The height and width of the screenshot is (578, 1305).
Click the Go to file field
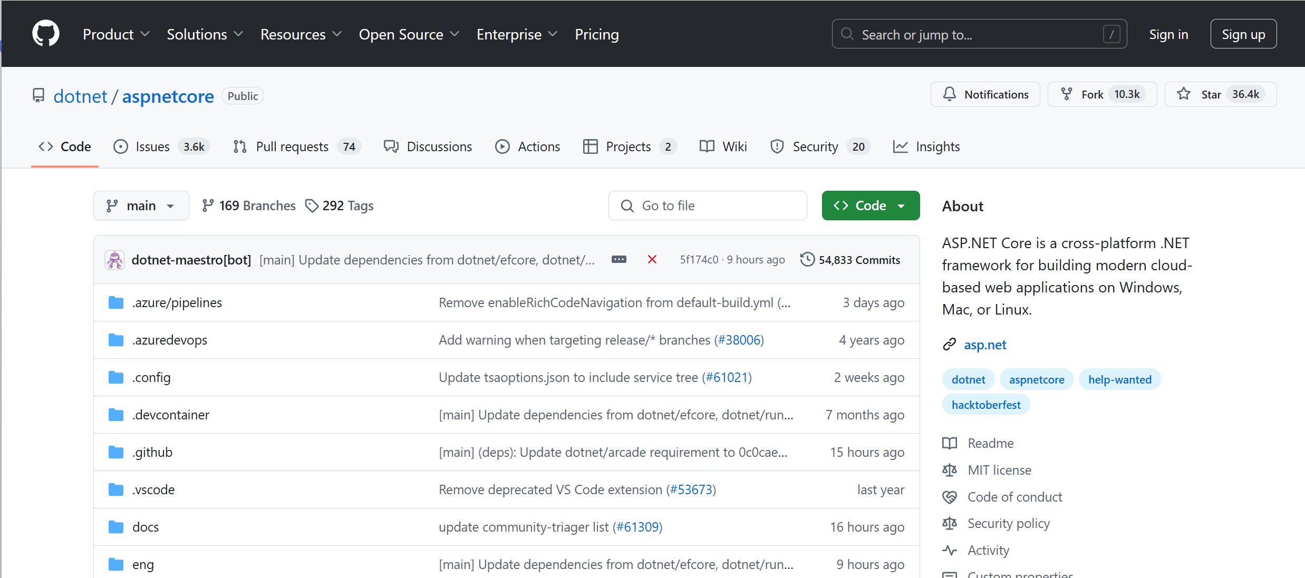(x=708, y=205)
